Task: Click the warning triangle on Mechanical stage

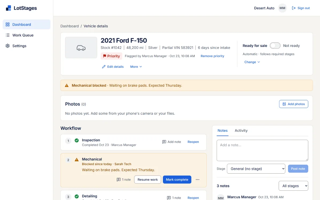Action: pyautogui.click(x=77, y=159)
